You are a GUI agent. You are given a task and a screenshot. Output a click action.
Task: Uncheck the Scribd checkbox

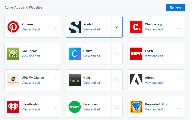coord(117,27)
